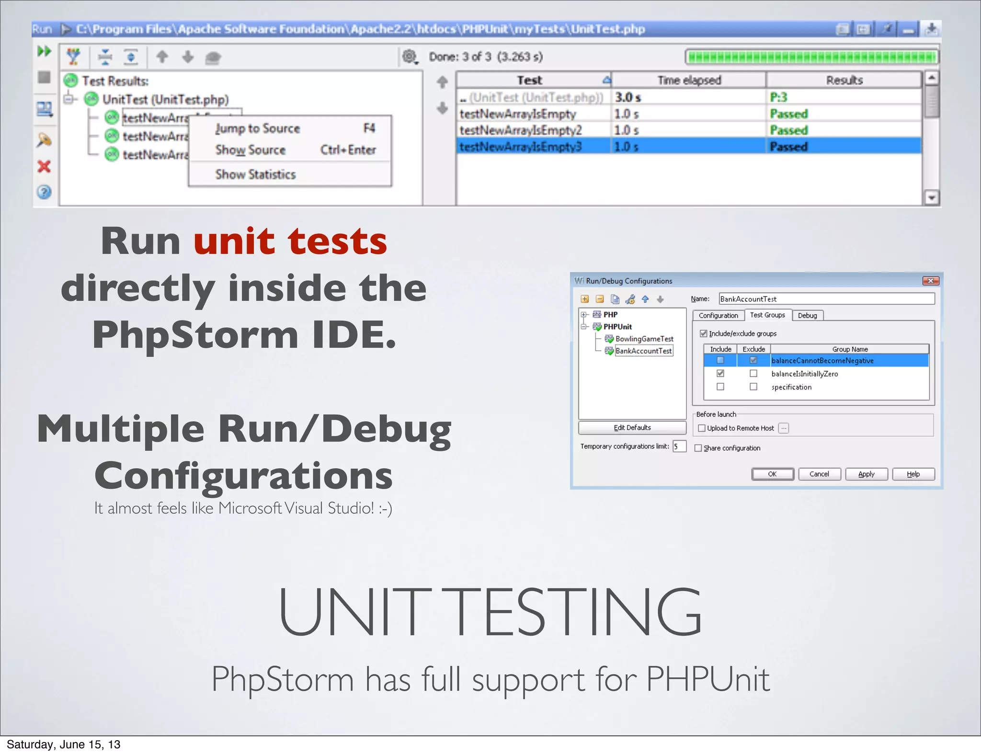Move configuration up with the blue arrow
The width and height of the screenshot is (981, 755).
645,299
